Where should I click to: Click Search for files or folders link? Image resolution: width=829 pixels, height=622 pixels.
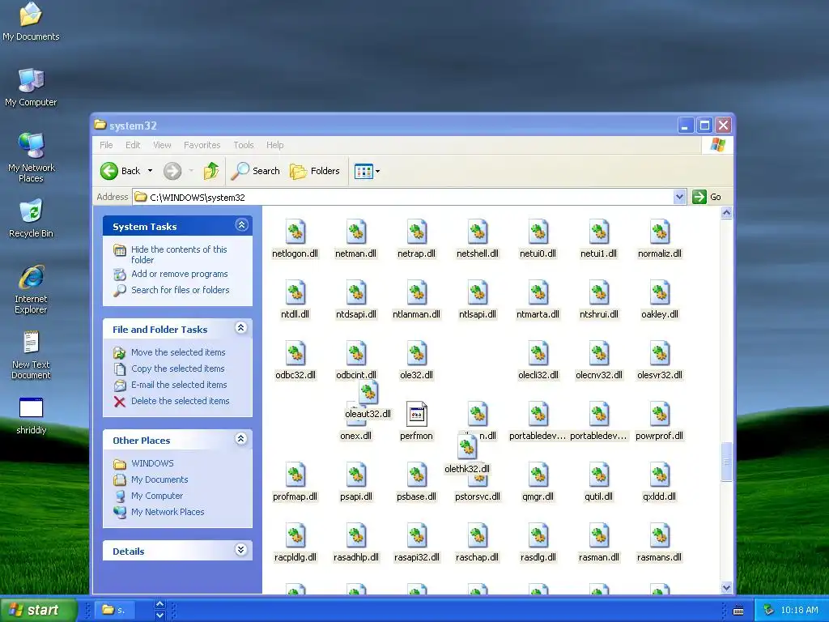pyautogui.click(x=181, y=290)
